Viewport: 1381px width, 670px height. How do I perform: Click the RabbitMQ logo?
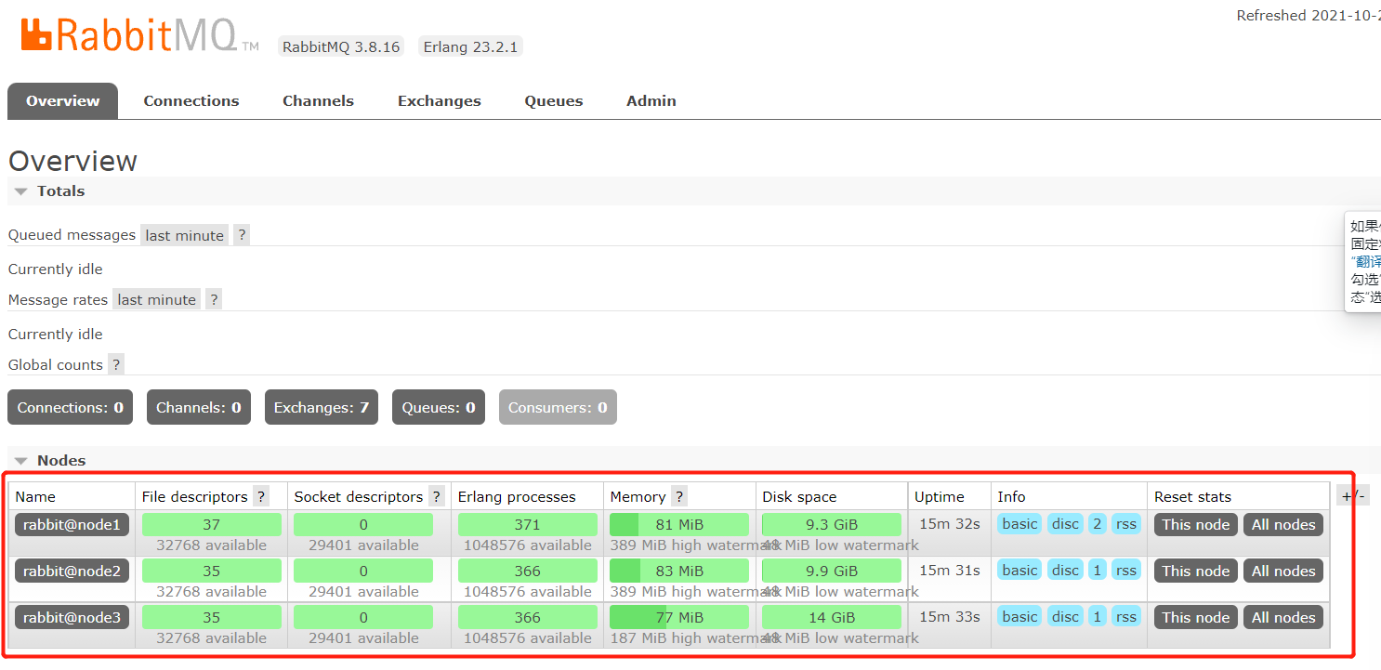(139, 35)
